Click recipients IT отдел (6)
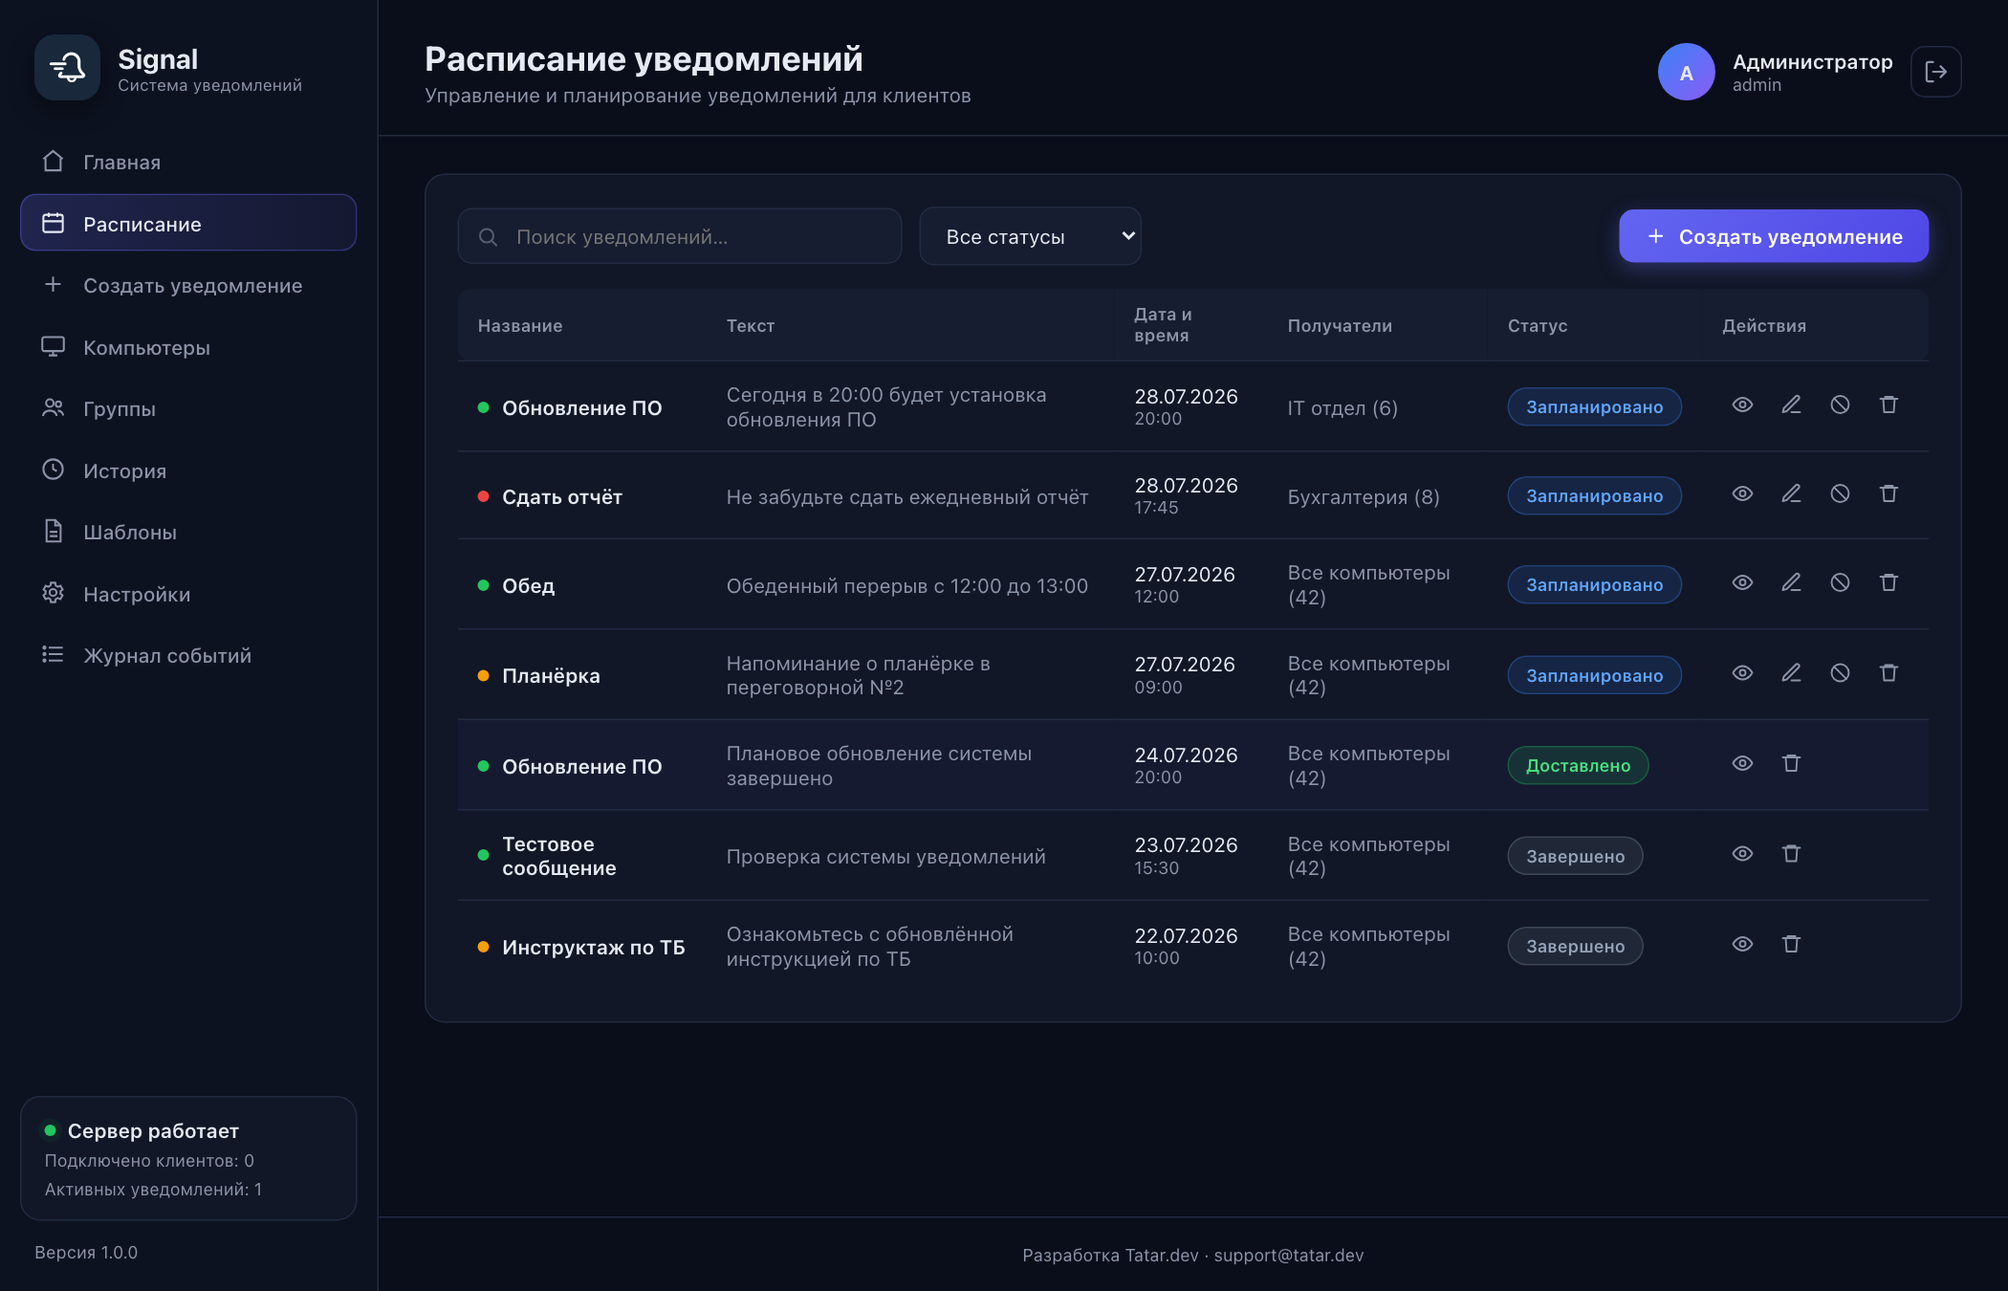 [1342, 407]
